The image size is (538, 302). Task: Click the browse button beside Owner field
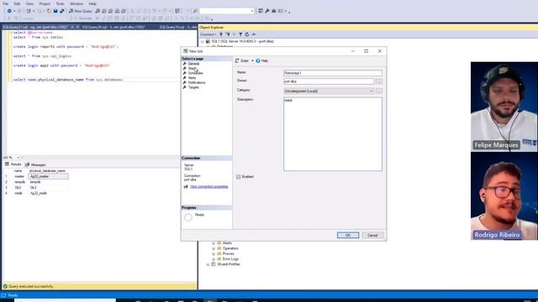coord(378,81)
